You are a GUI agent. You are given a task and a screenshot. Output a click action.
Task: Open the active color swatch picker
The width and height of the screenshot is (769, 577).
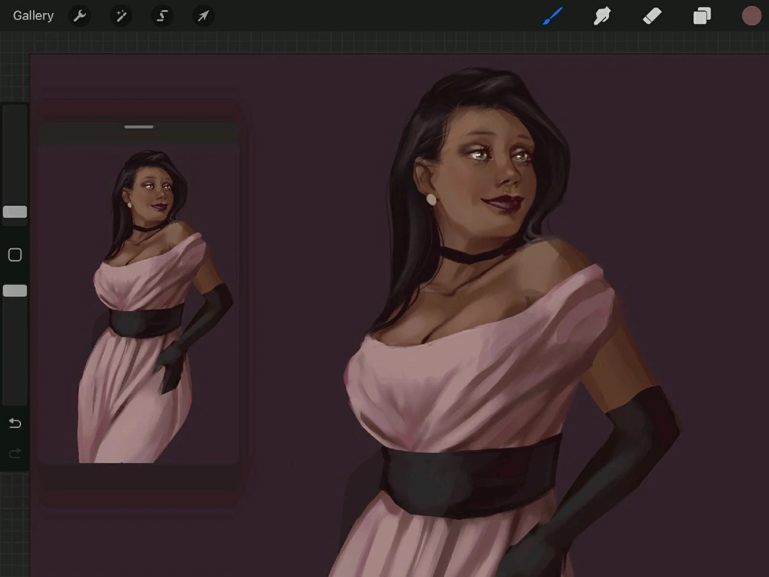click(751, 15)
